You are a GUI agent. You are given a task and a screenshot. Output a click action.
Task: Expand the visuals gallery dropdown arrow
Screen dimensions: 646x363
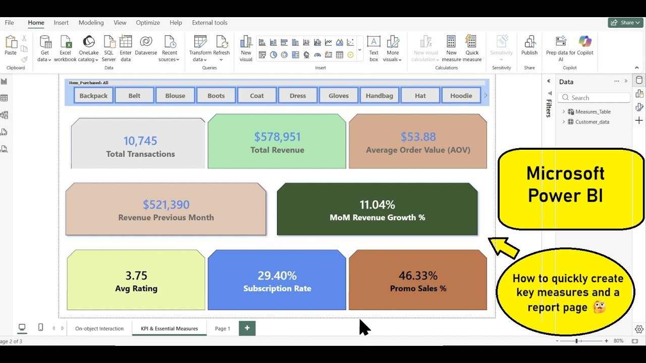coord(359,49)
